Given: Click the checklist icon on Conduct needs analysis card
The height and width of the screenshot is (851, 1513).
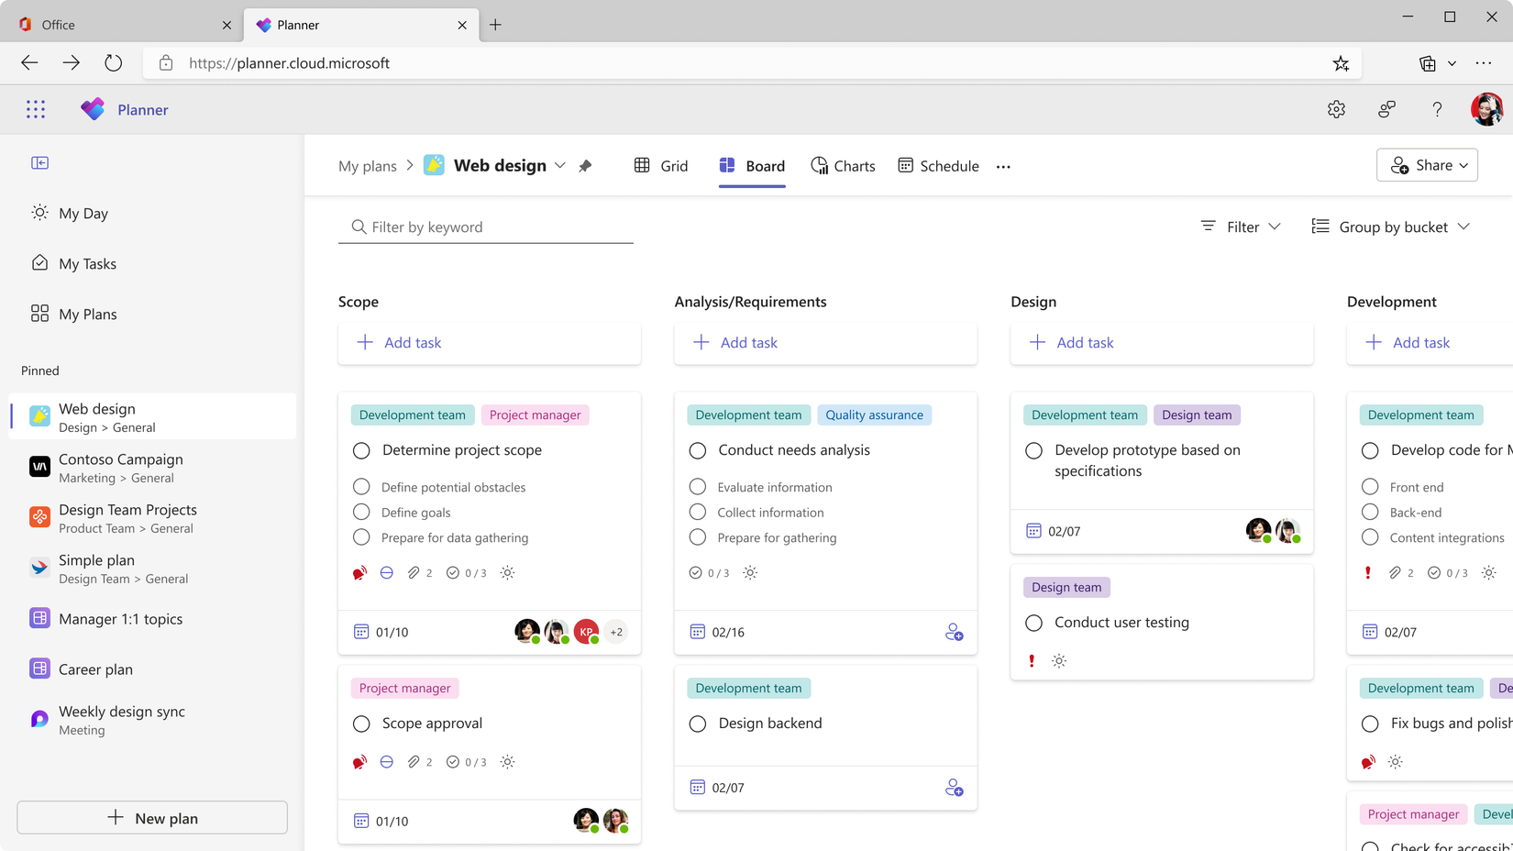Looking at the screenshot, I should (695, 572).
